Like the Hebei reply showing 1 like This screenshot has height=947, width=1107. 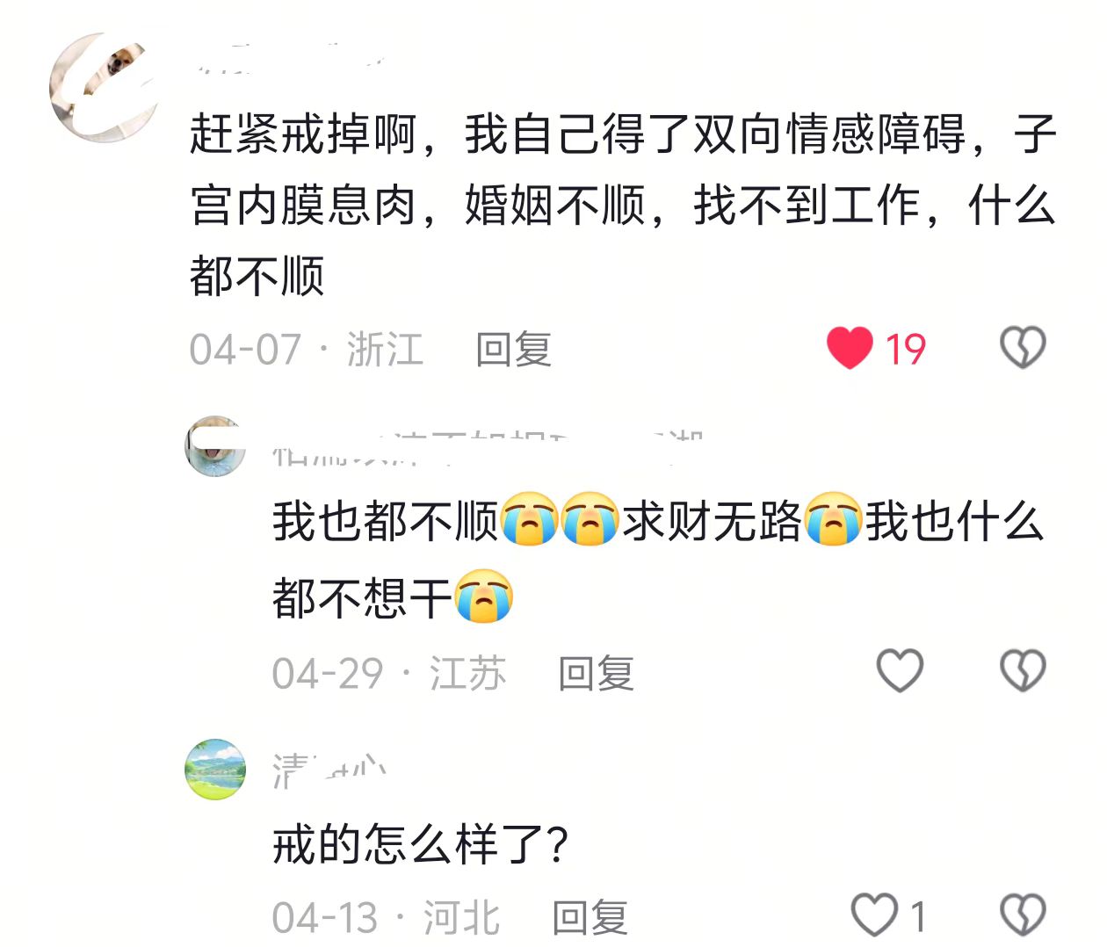(x=874, y=914)
